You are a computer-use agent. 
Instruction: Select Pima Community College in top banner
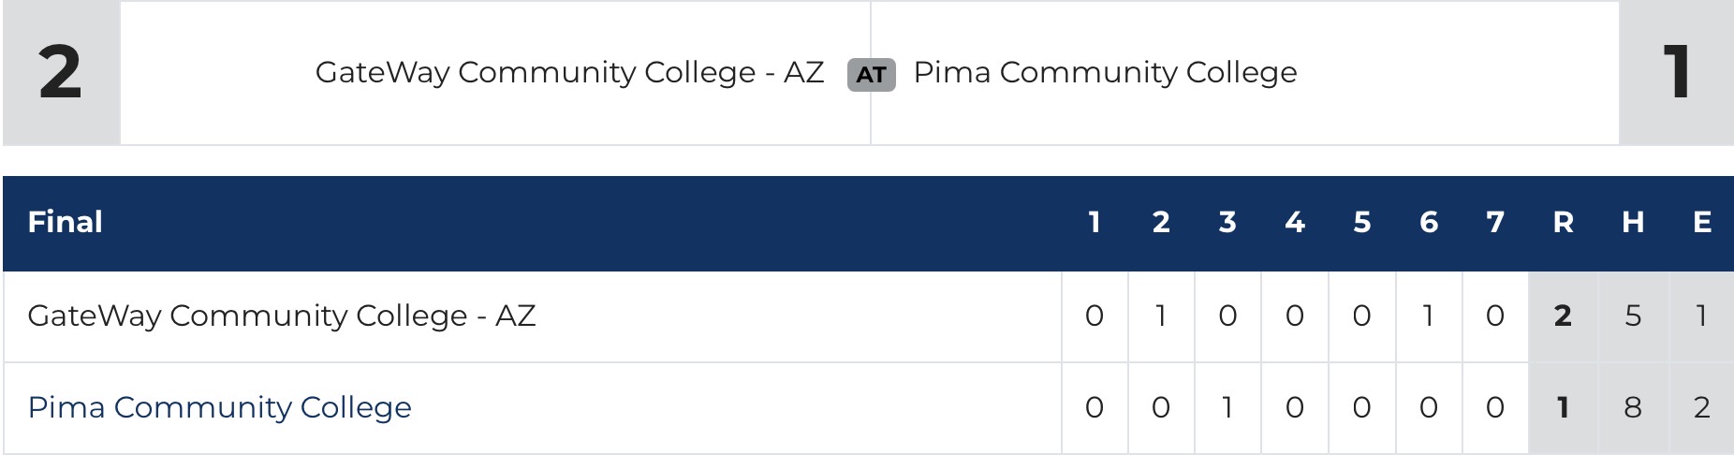point(1105,72)
